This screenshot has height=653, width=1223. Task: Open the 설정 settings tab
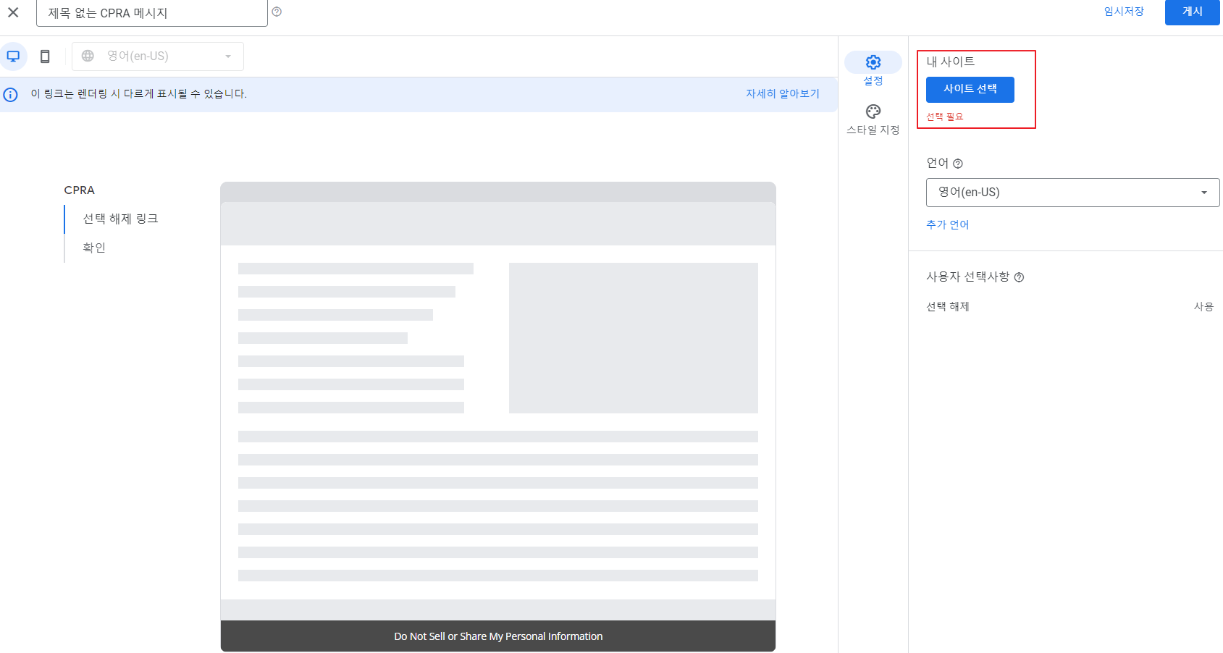(873, 69)
